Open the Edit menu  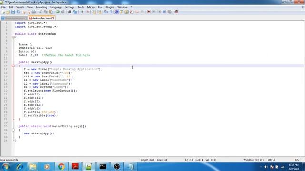click(x=11, y=7)
